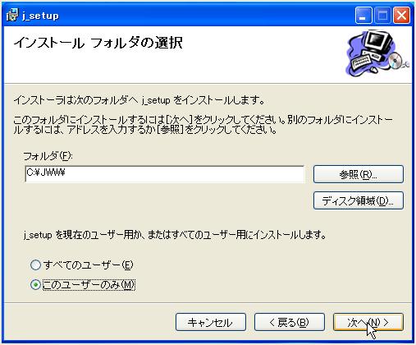
Task: Proceed with the 次へ(N) button
Action: click(368, 322)
